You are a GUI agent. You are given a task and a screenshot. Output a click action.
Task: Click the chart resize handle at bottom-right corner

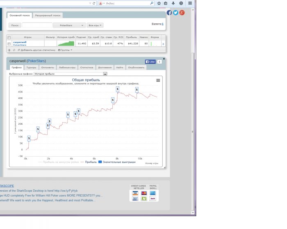164,167
